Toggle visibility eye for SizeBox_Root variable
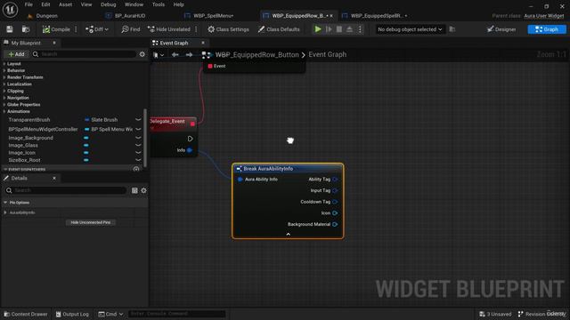Viewport: 570px width, 320px height. tap(138, 160)
